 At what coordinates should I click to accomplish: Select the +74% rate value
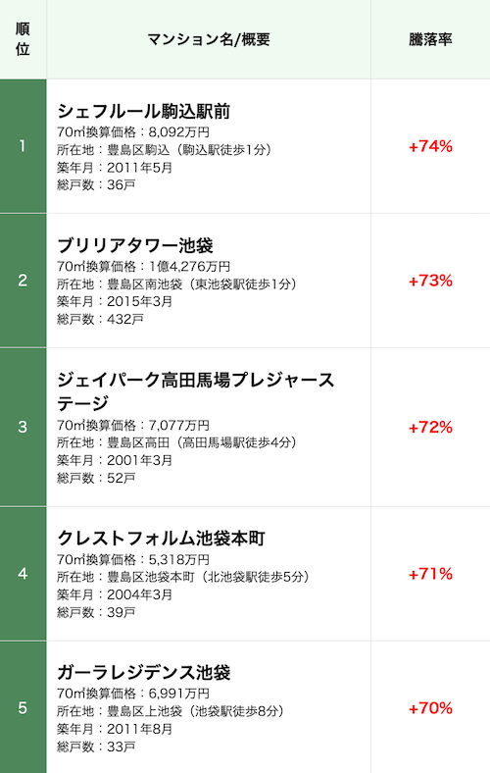point(430,146)
